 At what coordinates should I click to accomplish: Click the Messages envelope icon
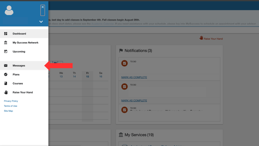click(x=6, y=66)
